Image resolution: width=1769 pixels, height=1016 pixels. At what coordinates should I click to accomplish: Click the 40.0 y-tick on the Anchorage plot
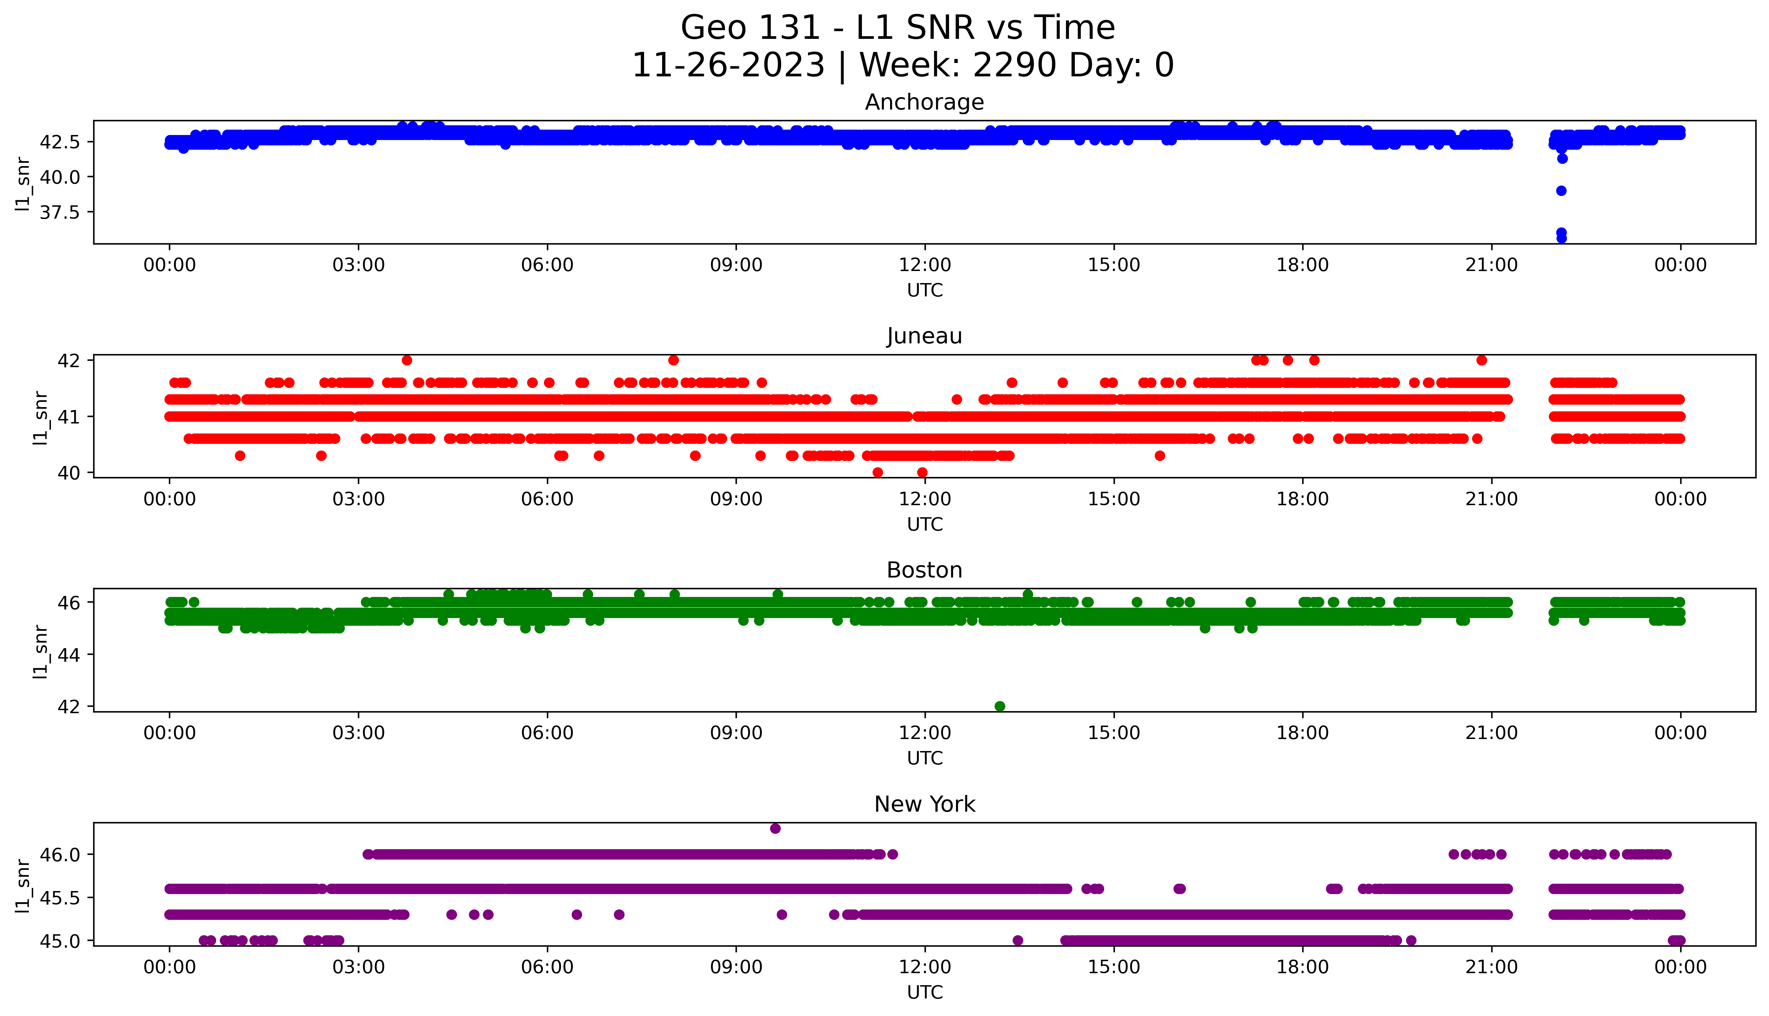pyautogui.click(x=60, y=177)
